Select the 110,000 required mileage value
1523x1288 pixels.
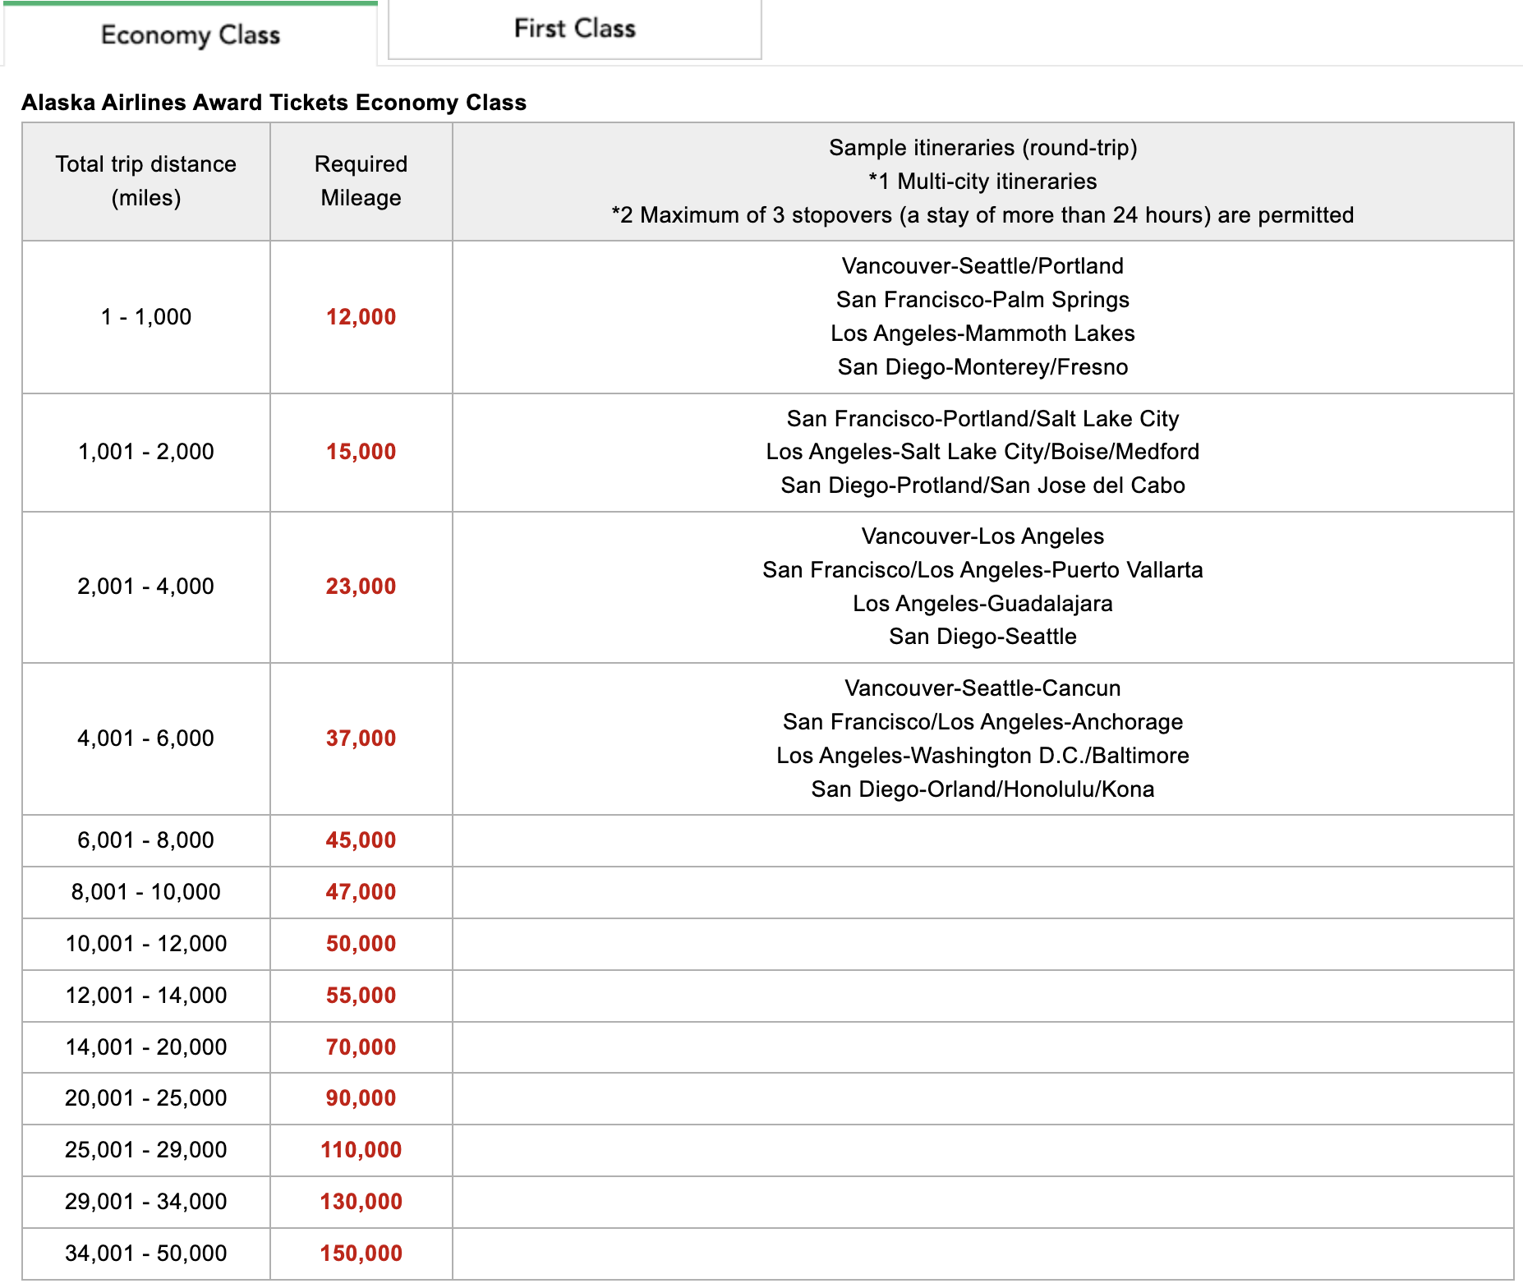(x=361, y=1150)
